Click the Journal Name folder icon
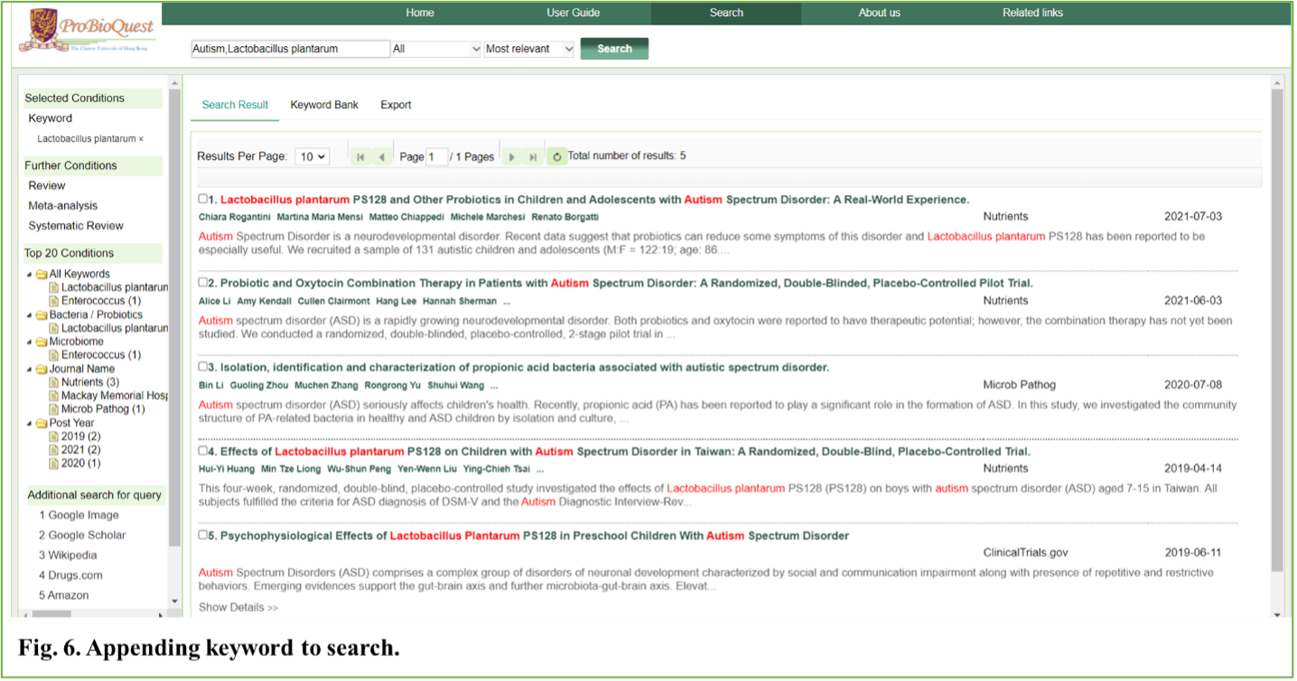Image resolution: width=1297 pixels, height=681 pixels. point(42,369)
